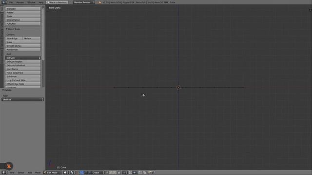Open the Edit Mode selector
The height and width of the screenshot is (175, 312).
(53, 173)
